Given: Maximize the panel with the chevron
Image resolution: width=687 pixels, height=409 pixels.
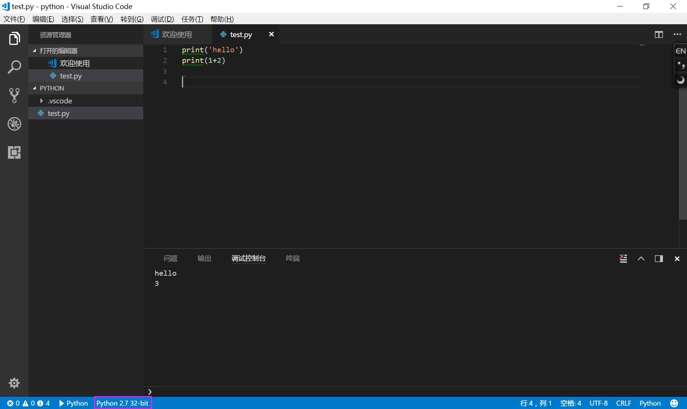Looking at the screenshot, I should (x=641, y=259).
